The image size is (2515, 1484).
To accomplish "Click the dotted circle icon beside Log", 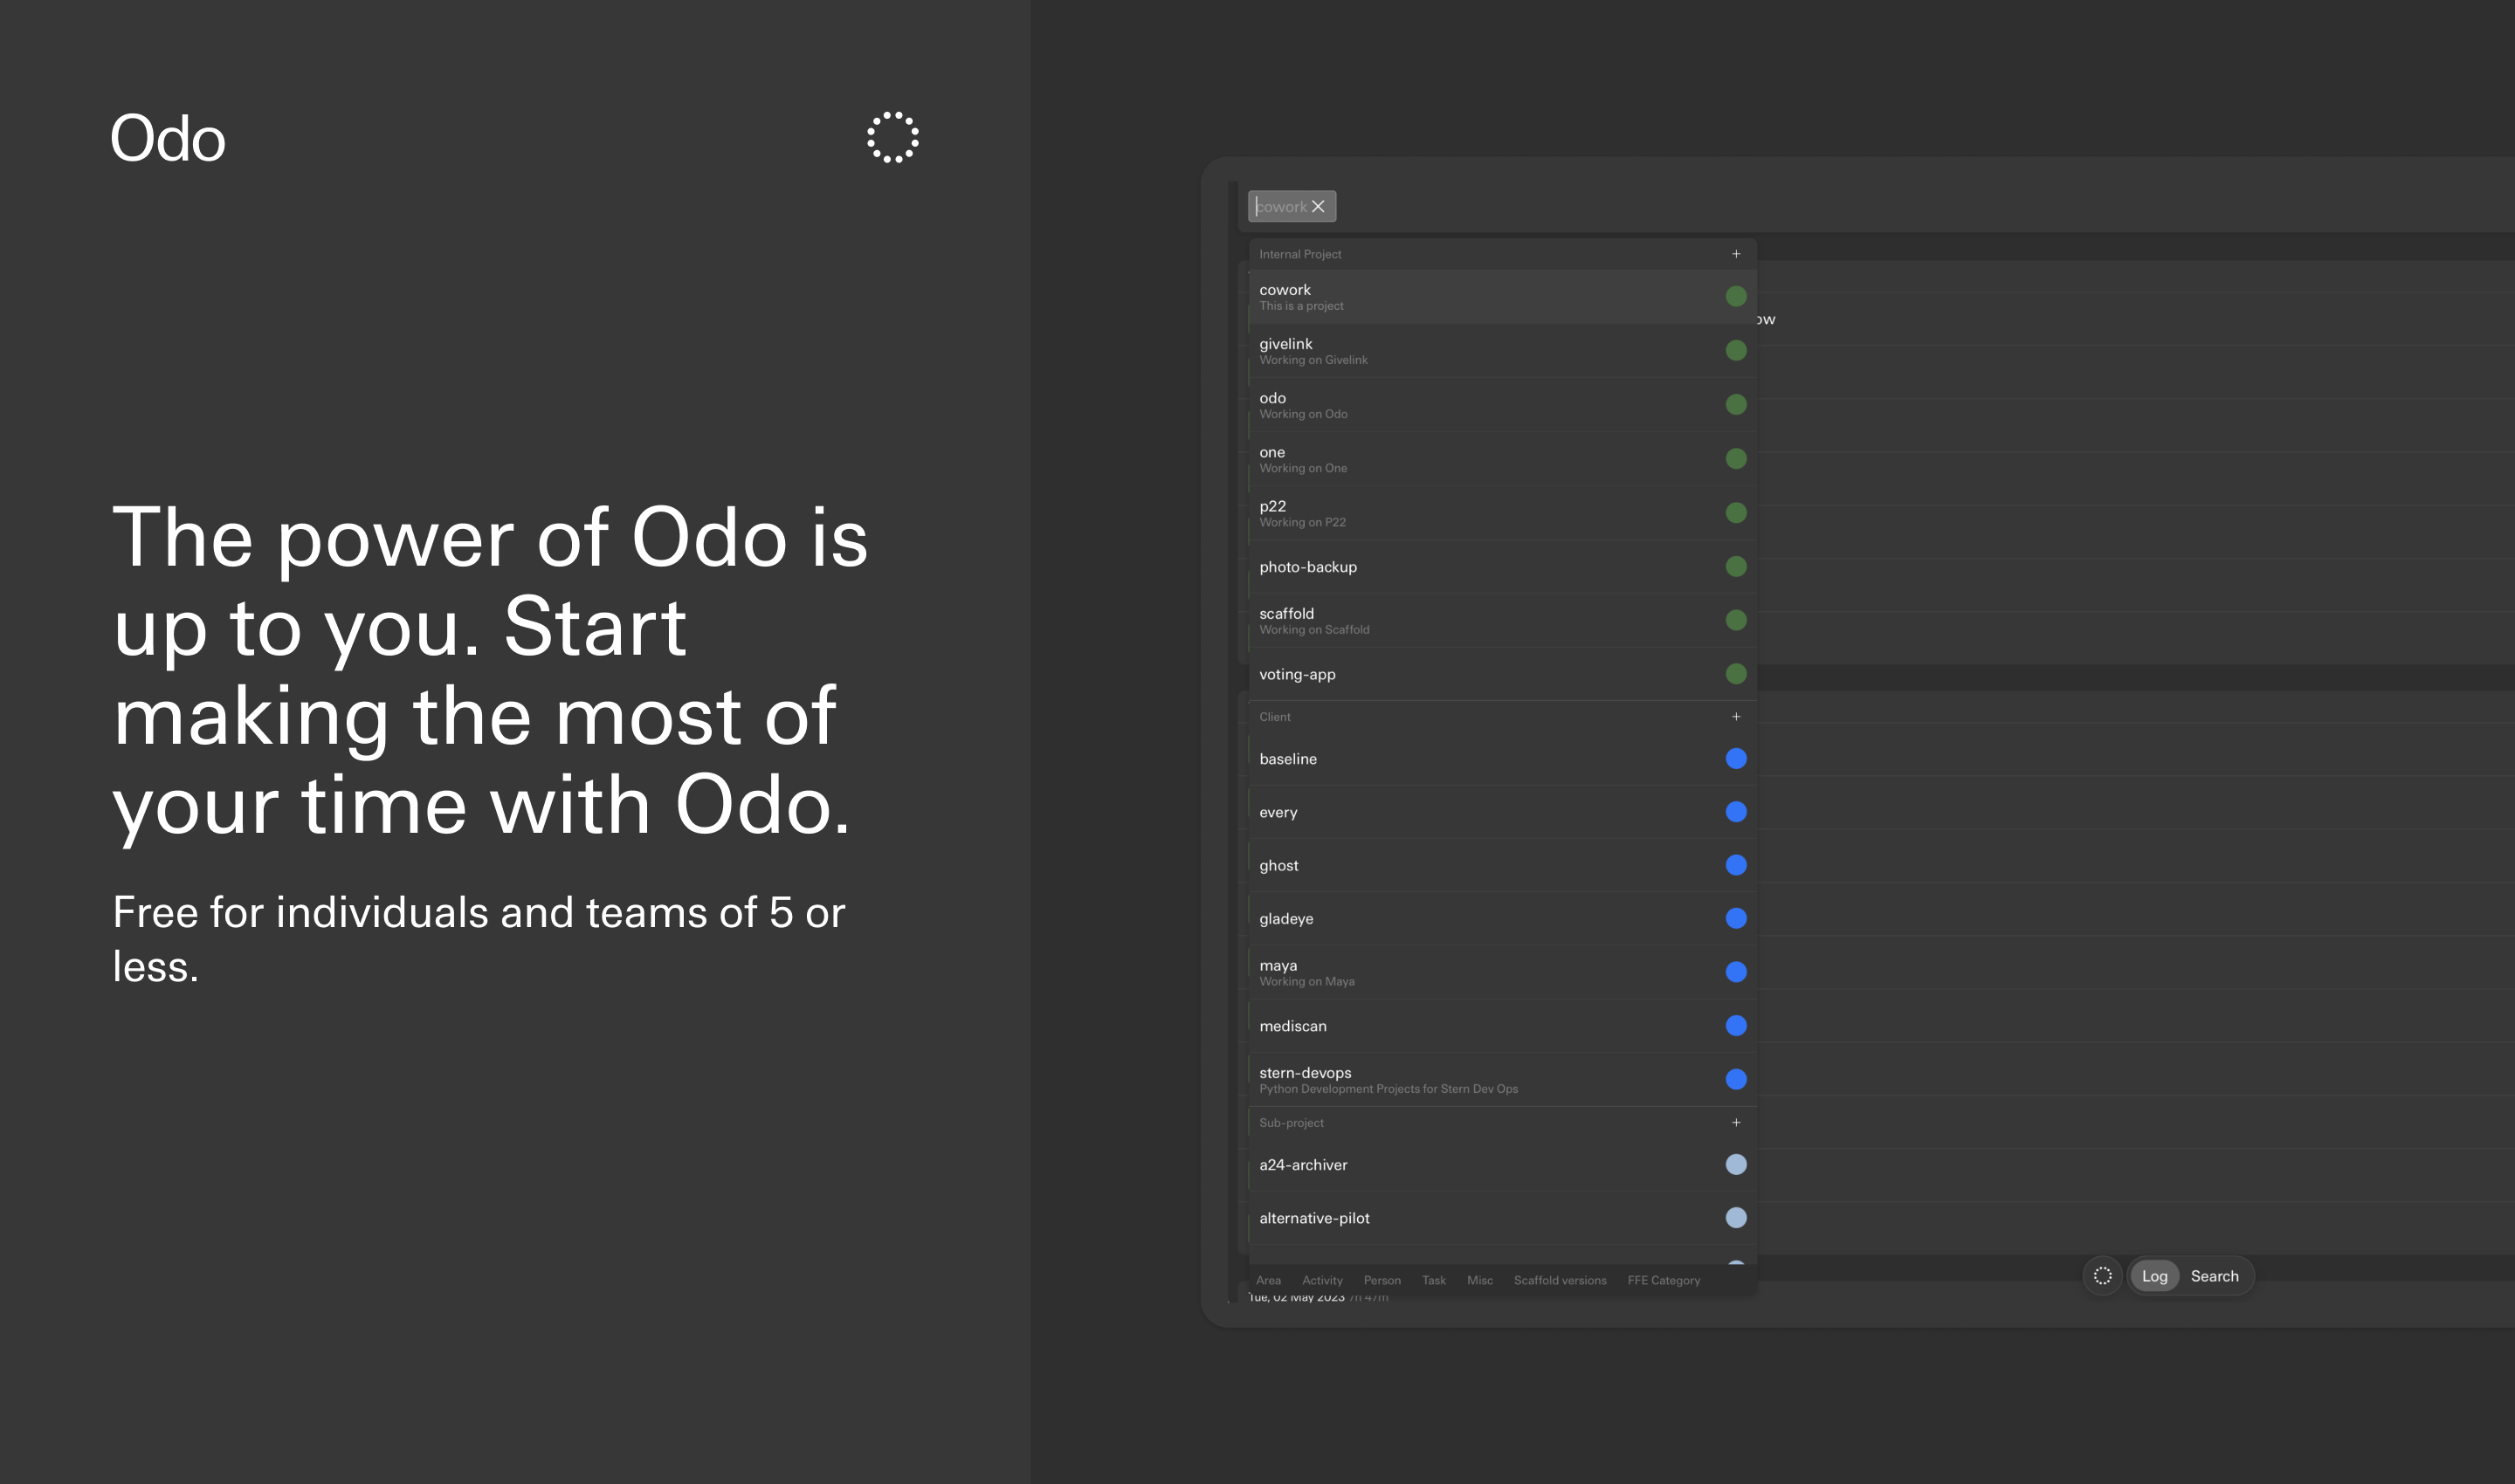I will click(2103, 1276).
